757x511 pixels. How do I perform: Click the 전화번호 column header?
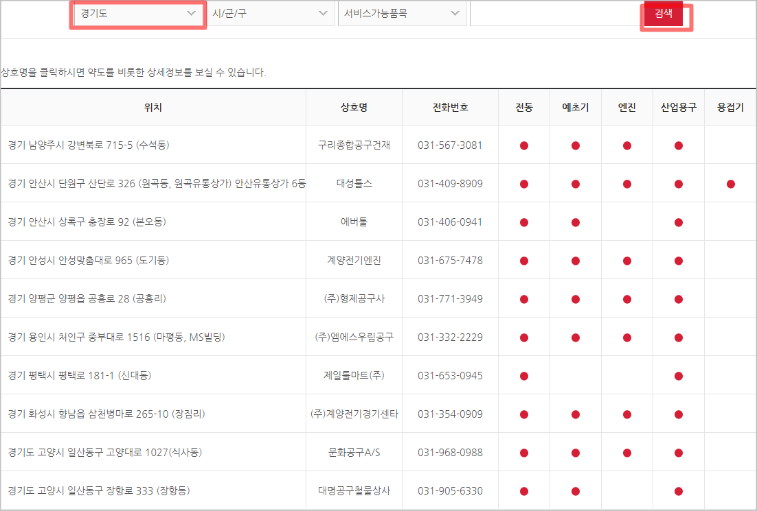coord(450,108)
